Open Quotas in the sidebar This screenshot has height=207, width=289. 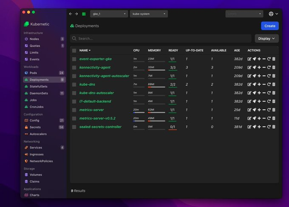point(44,46)
